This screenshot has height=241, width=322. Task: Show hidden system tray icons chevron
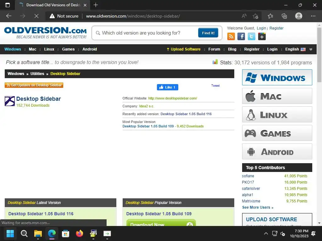(266, 233)
